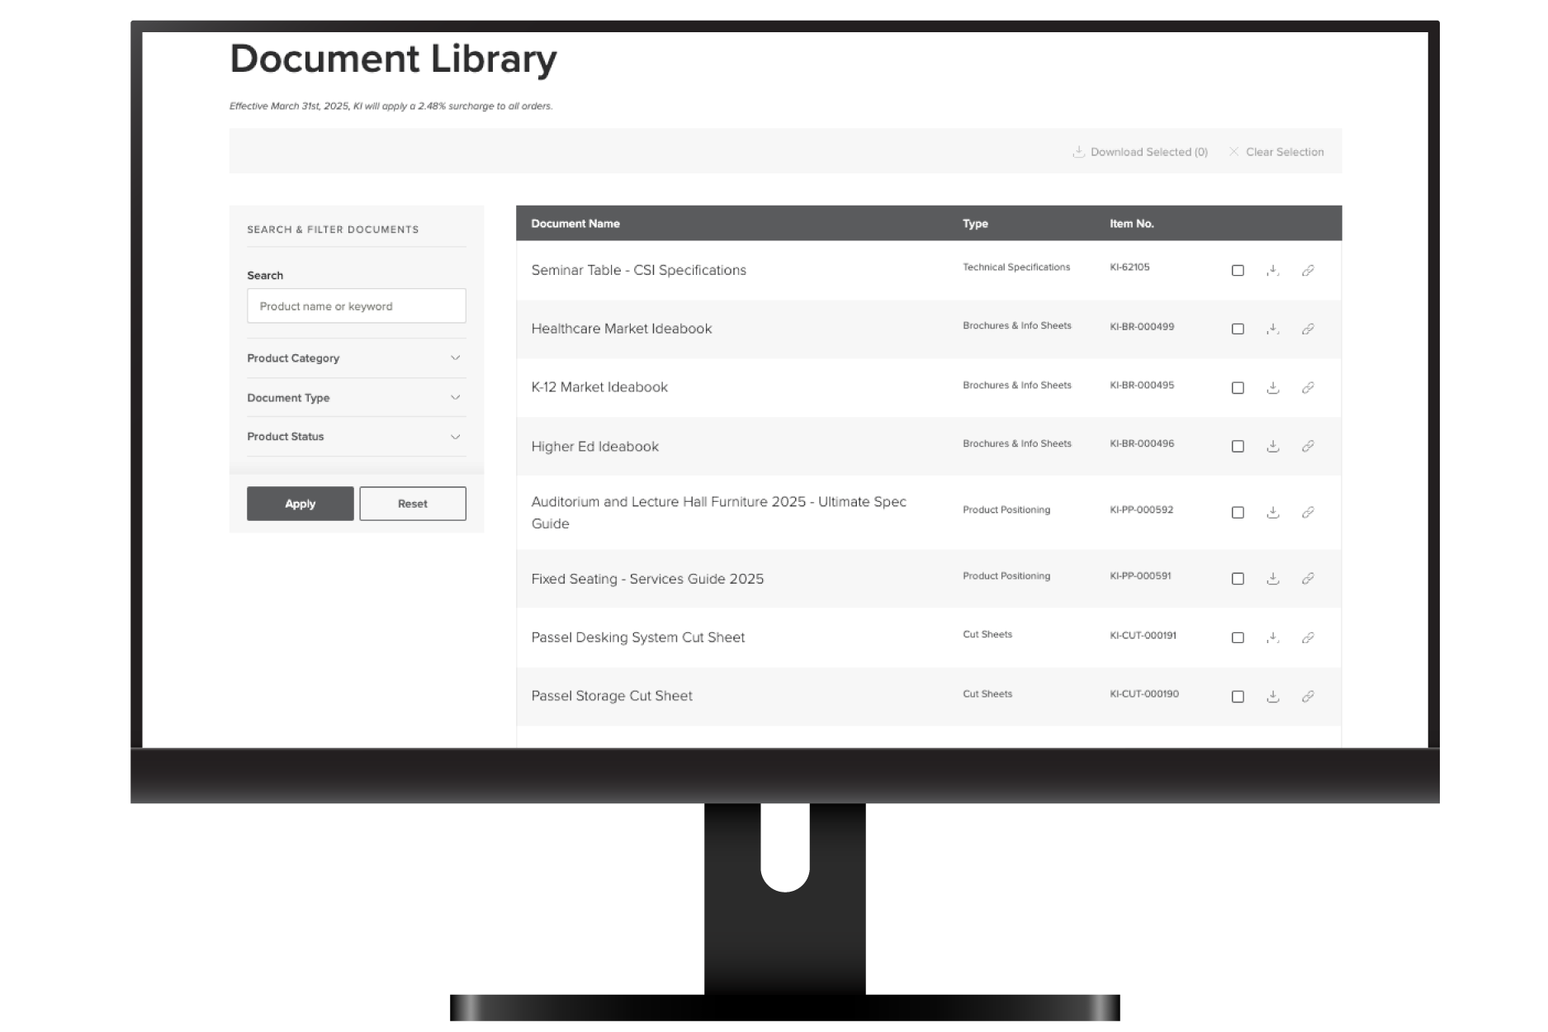Open the Document Type filter dropdown
The image size is (1548, 1032).
point(356,398)
